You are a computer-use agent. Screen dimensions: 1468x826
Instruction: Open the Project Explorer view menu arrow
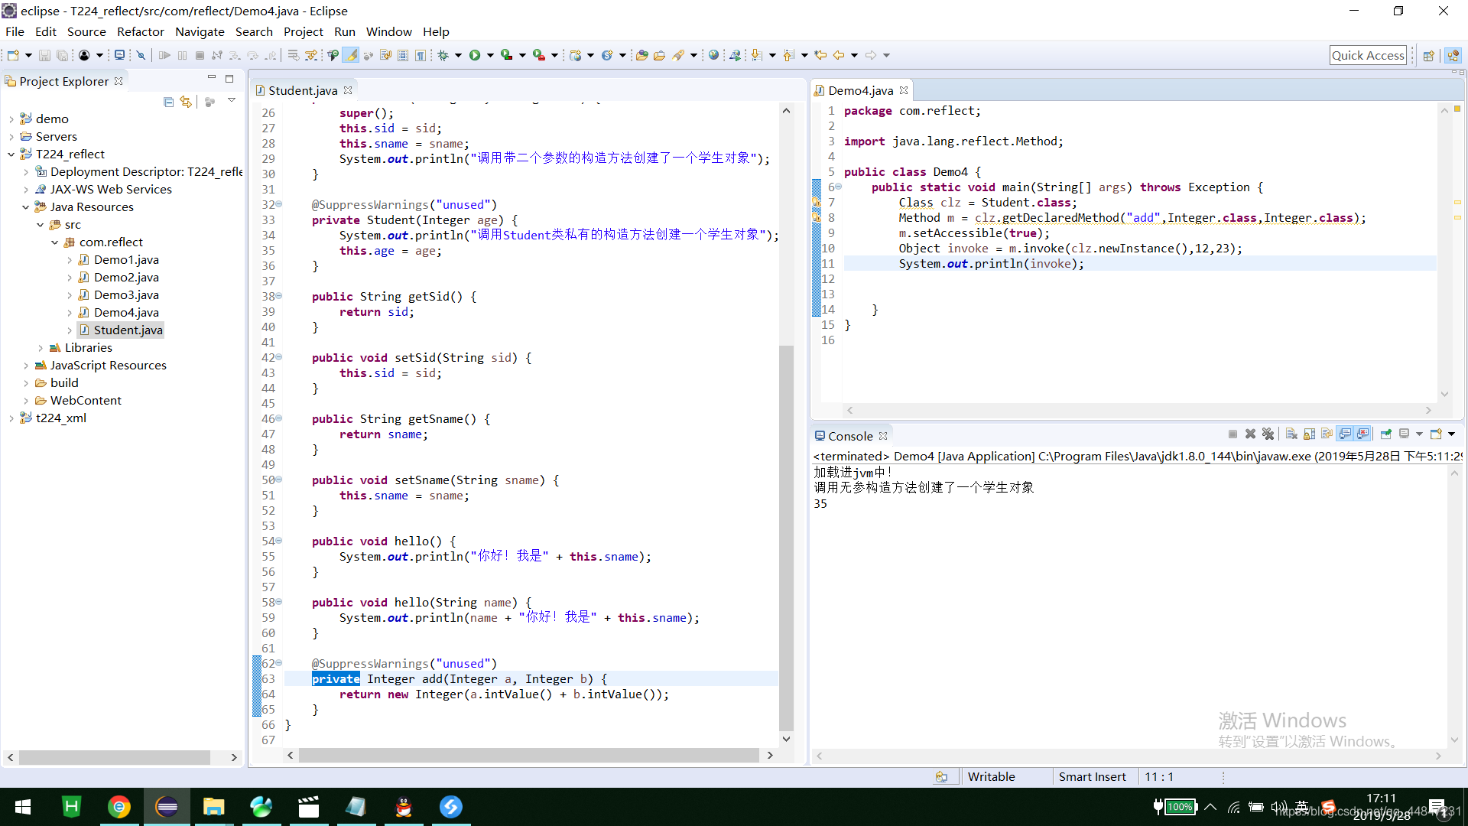[x=232, y=101]
